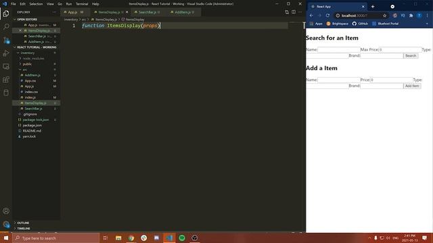The width and height of the screenshot is (433, 243).
Task: Open the database icon in activity bar
Action: tap(6, 92)
